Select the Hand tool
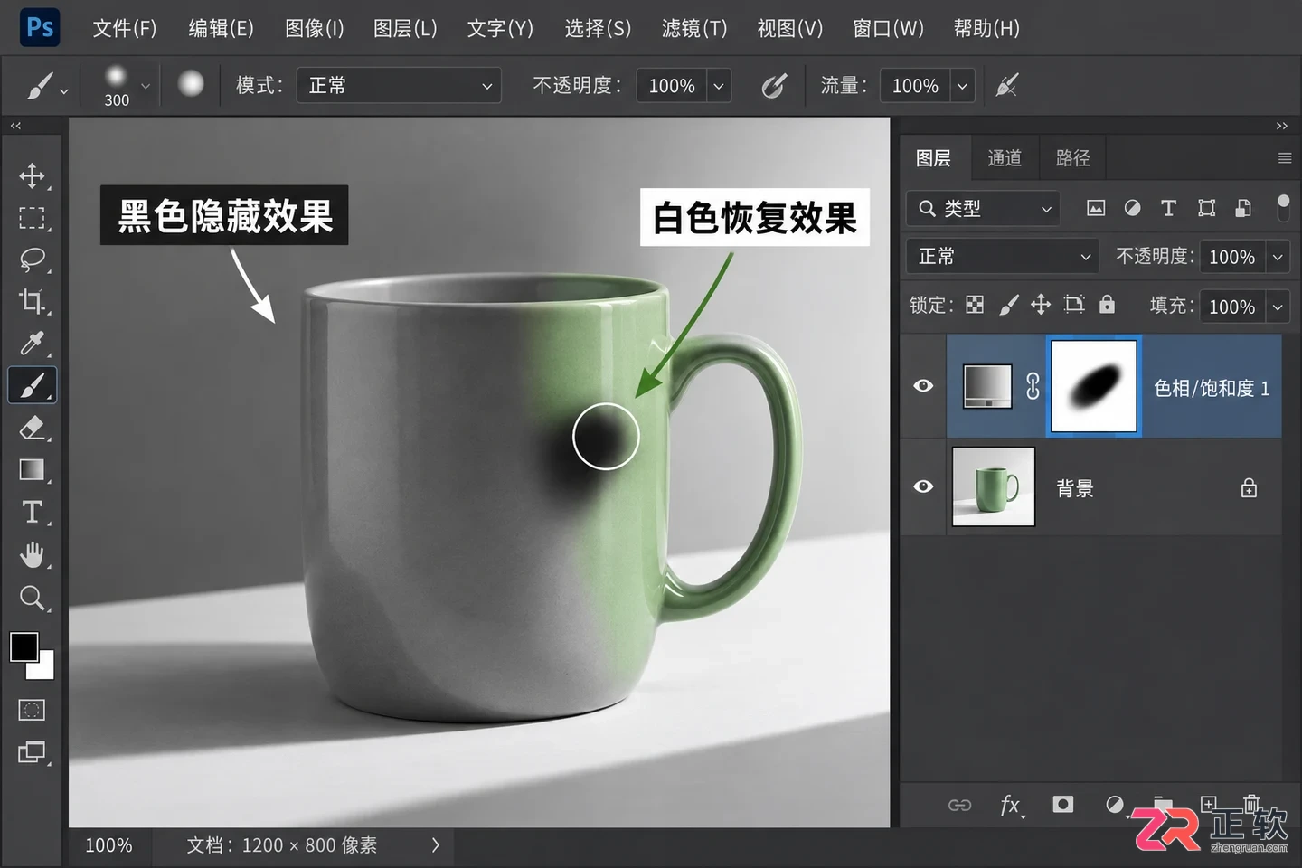Screen dimensions: 1302x868 point(33,554)
